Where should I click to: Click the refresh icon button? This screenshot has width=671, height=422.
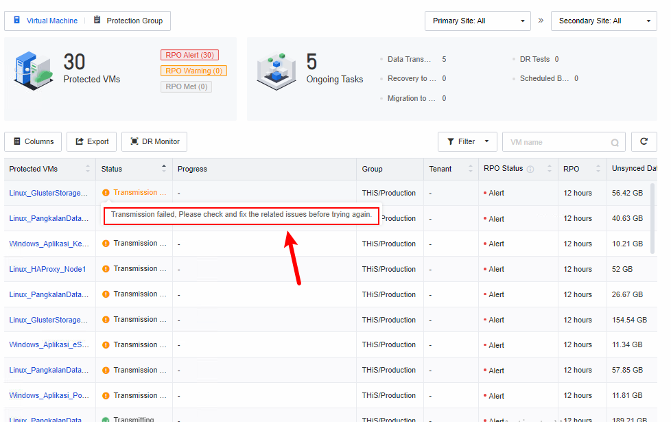pyautogui.click(x=644, y=141)
